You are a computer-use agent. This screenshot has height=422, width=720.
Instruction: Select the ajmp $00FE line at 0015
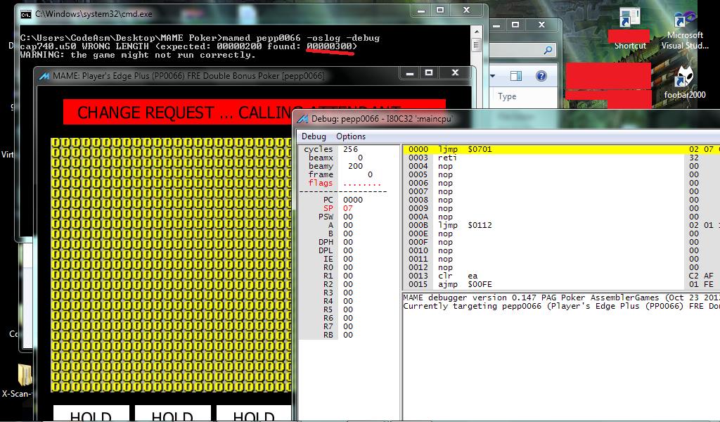pyautogui.click(x=561, y=284)
